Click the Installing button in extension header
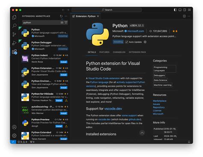203x157 pixels. 118,42
